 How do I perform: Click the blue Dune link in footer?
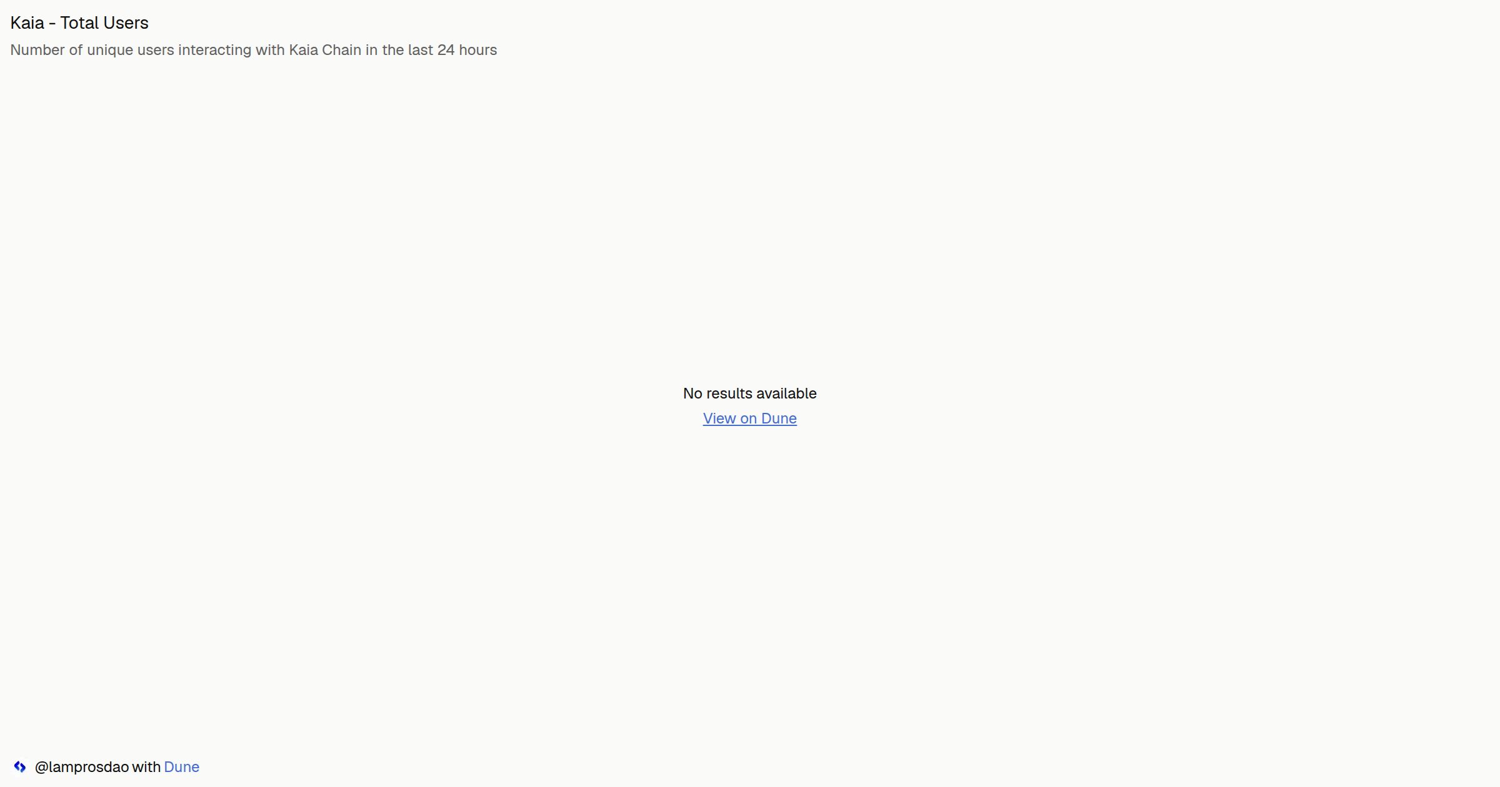(x=181, y=767)
